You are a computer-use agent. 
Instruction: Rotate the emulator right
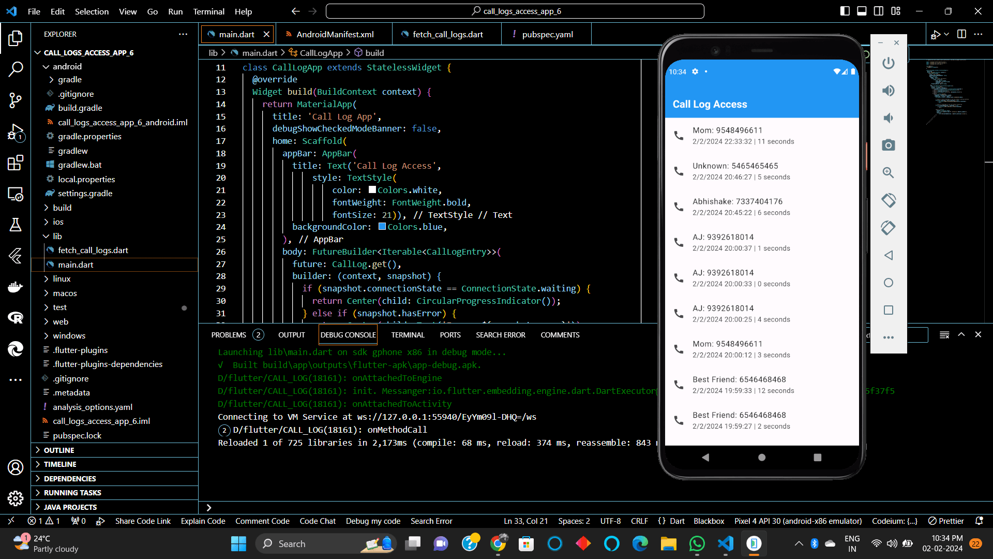(x=889, y=228)
